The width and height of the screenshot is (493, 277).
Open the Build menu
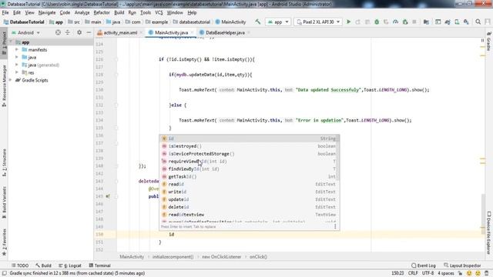click(119, 12)
